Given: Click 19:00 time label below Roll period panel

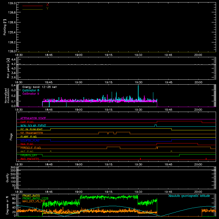Looking at the screenshot, I should click(x=79, y=82).
